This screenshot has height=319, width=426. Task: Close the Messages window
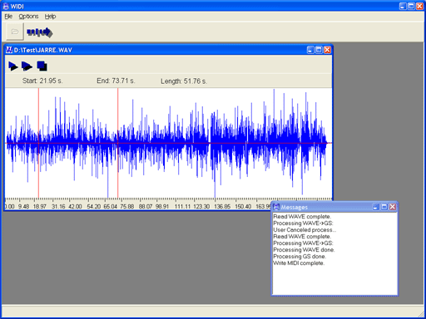point(393,207)
